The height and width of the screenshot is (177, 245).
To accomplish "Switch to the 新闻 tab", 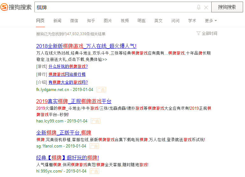I will tap(57, 21).
